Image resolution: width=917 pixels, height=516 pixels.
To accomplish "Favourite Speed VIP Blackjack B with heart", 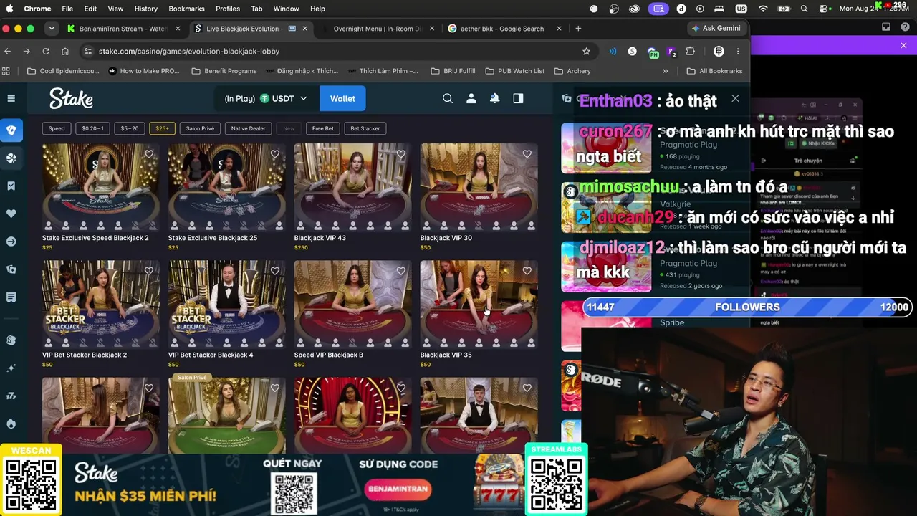I will 401,271.
